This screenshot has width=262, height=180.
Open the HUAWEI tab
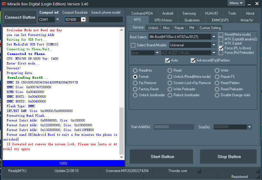pos(211,13)
